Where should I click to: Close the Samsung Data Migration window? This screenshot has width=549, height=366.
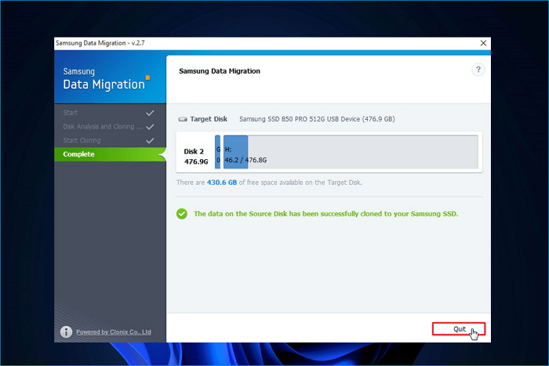tap(483, 43)
